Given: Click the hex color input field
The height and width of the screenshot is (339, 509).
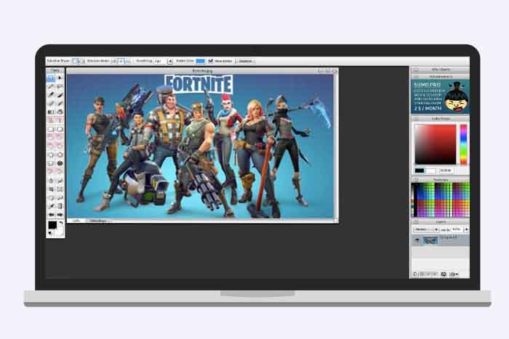Looking at the screenshot, I should point(446,171).
